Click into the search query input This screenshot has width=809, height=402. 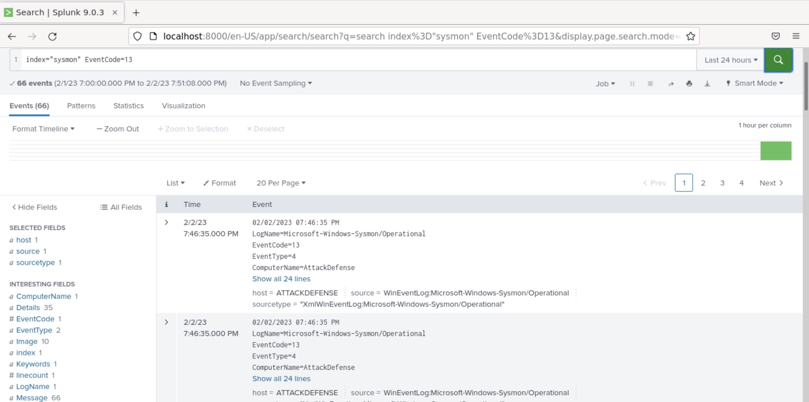pos(358,60)
